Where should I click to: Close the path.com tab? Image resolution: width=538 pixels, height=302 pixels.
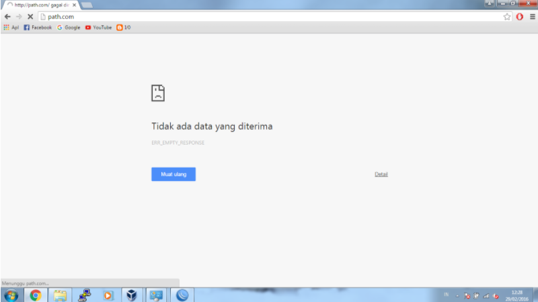(74, 5)
